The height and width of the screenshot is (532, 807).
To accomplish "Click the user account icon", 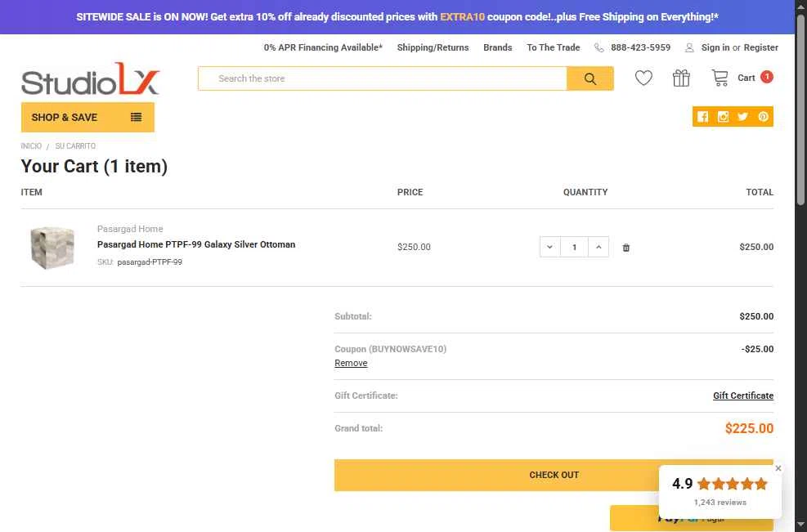I will [x=689, y=48].
